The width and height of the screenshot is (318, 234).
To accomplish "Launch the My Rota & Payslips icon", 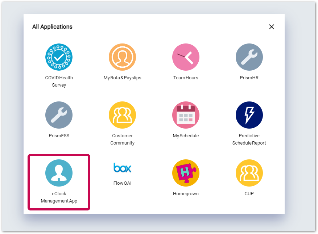I will 122,57.
